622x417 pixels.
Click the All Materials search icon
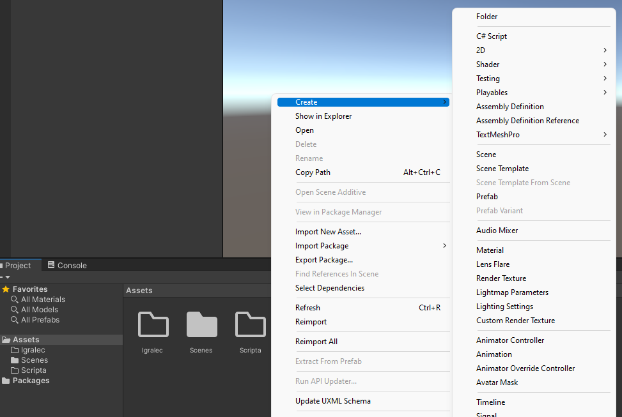15,299
